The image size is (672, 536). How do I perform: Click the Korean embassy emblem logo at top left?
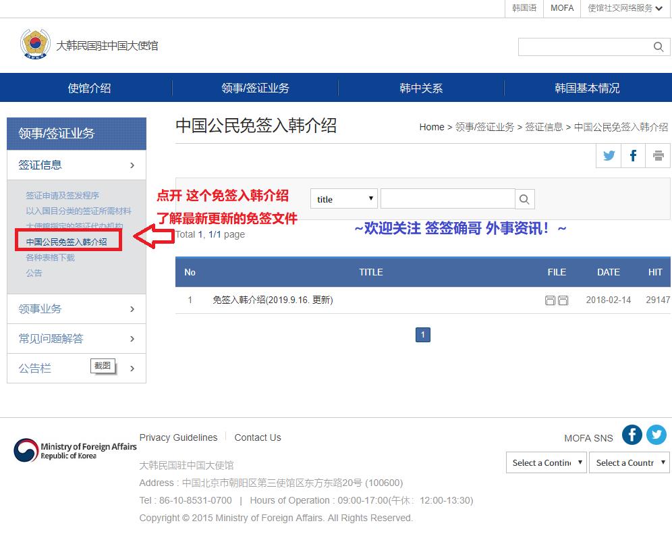pyautogui.click(x=34, y=43)
